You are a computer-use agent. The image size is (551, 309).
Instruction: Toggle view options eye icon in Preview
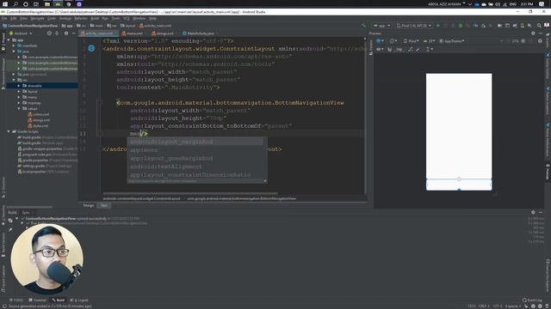[x=380, y=50]
